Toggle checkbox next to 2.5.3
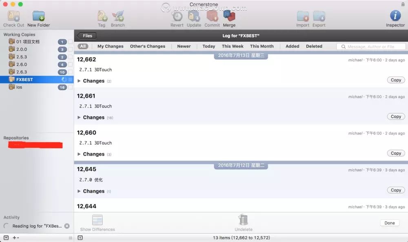This screenshot has height=242, width=408. click(70, 57)
